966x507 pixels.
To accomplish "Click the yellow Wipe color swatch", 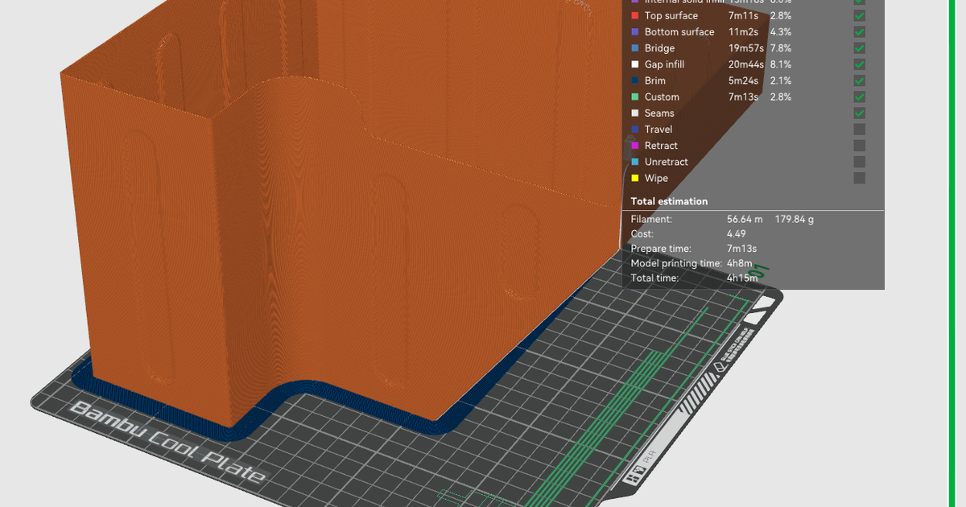I will pyautogui.click(x=635, y=179).
